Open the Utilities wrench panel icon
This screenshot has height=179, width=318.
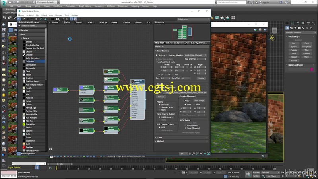(314, 23)
